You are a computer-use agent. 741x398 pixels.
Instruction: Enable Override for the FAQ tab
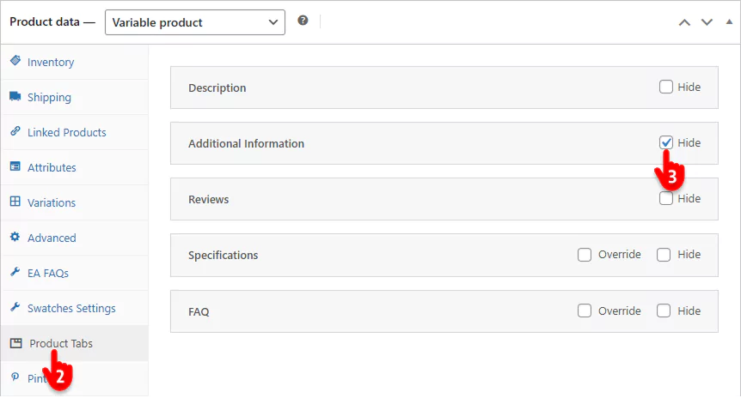click(x=585, y=311)
